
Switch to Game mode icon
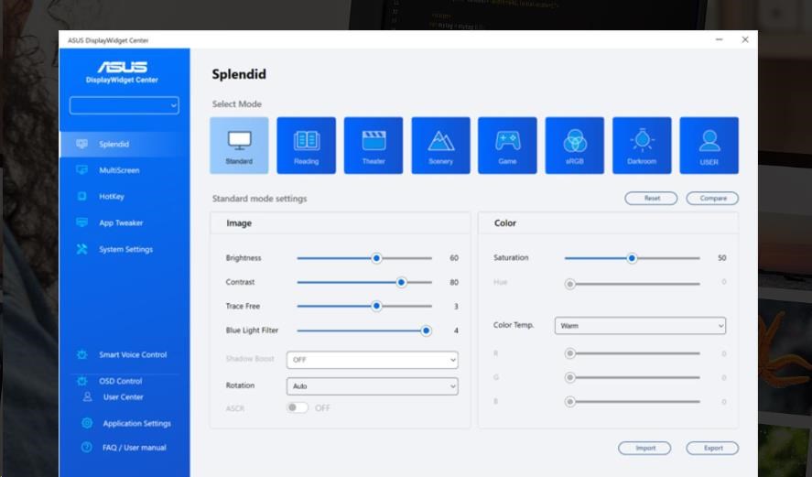click(x=507, y=145)
